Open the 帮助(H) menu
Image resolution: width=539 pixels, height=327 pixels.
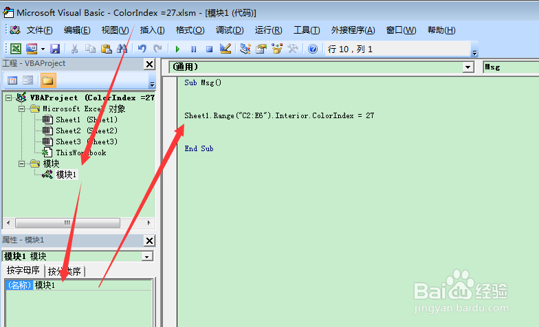[441, 30]
